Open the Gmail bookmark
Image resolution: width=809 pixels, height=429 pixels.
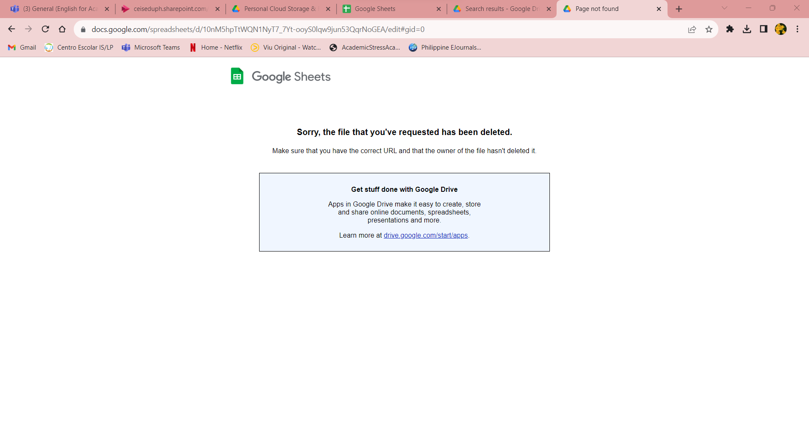[x=22, y=48]
